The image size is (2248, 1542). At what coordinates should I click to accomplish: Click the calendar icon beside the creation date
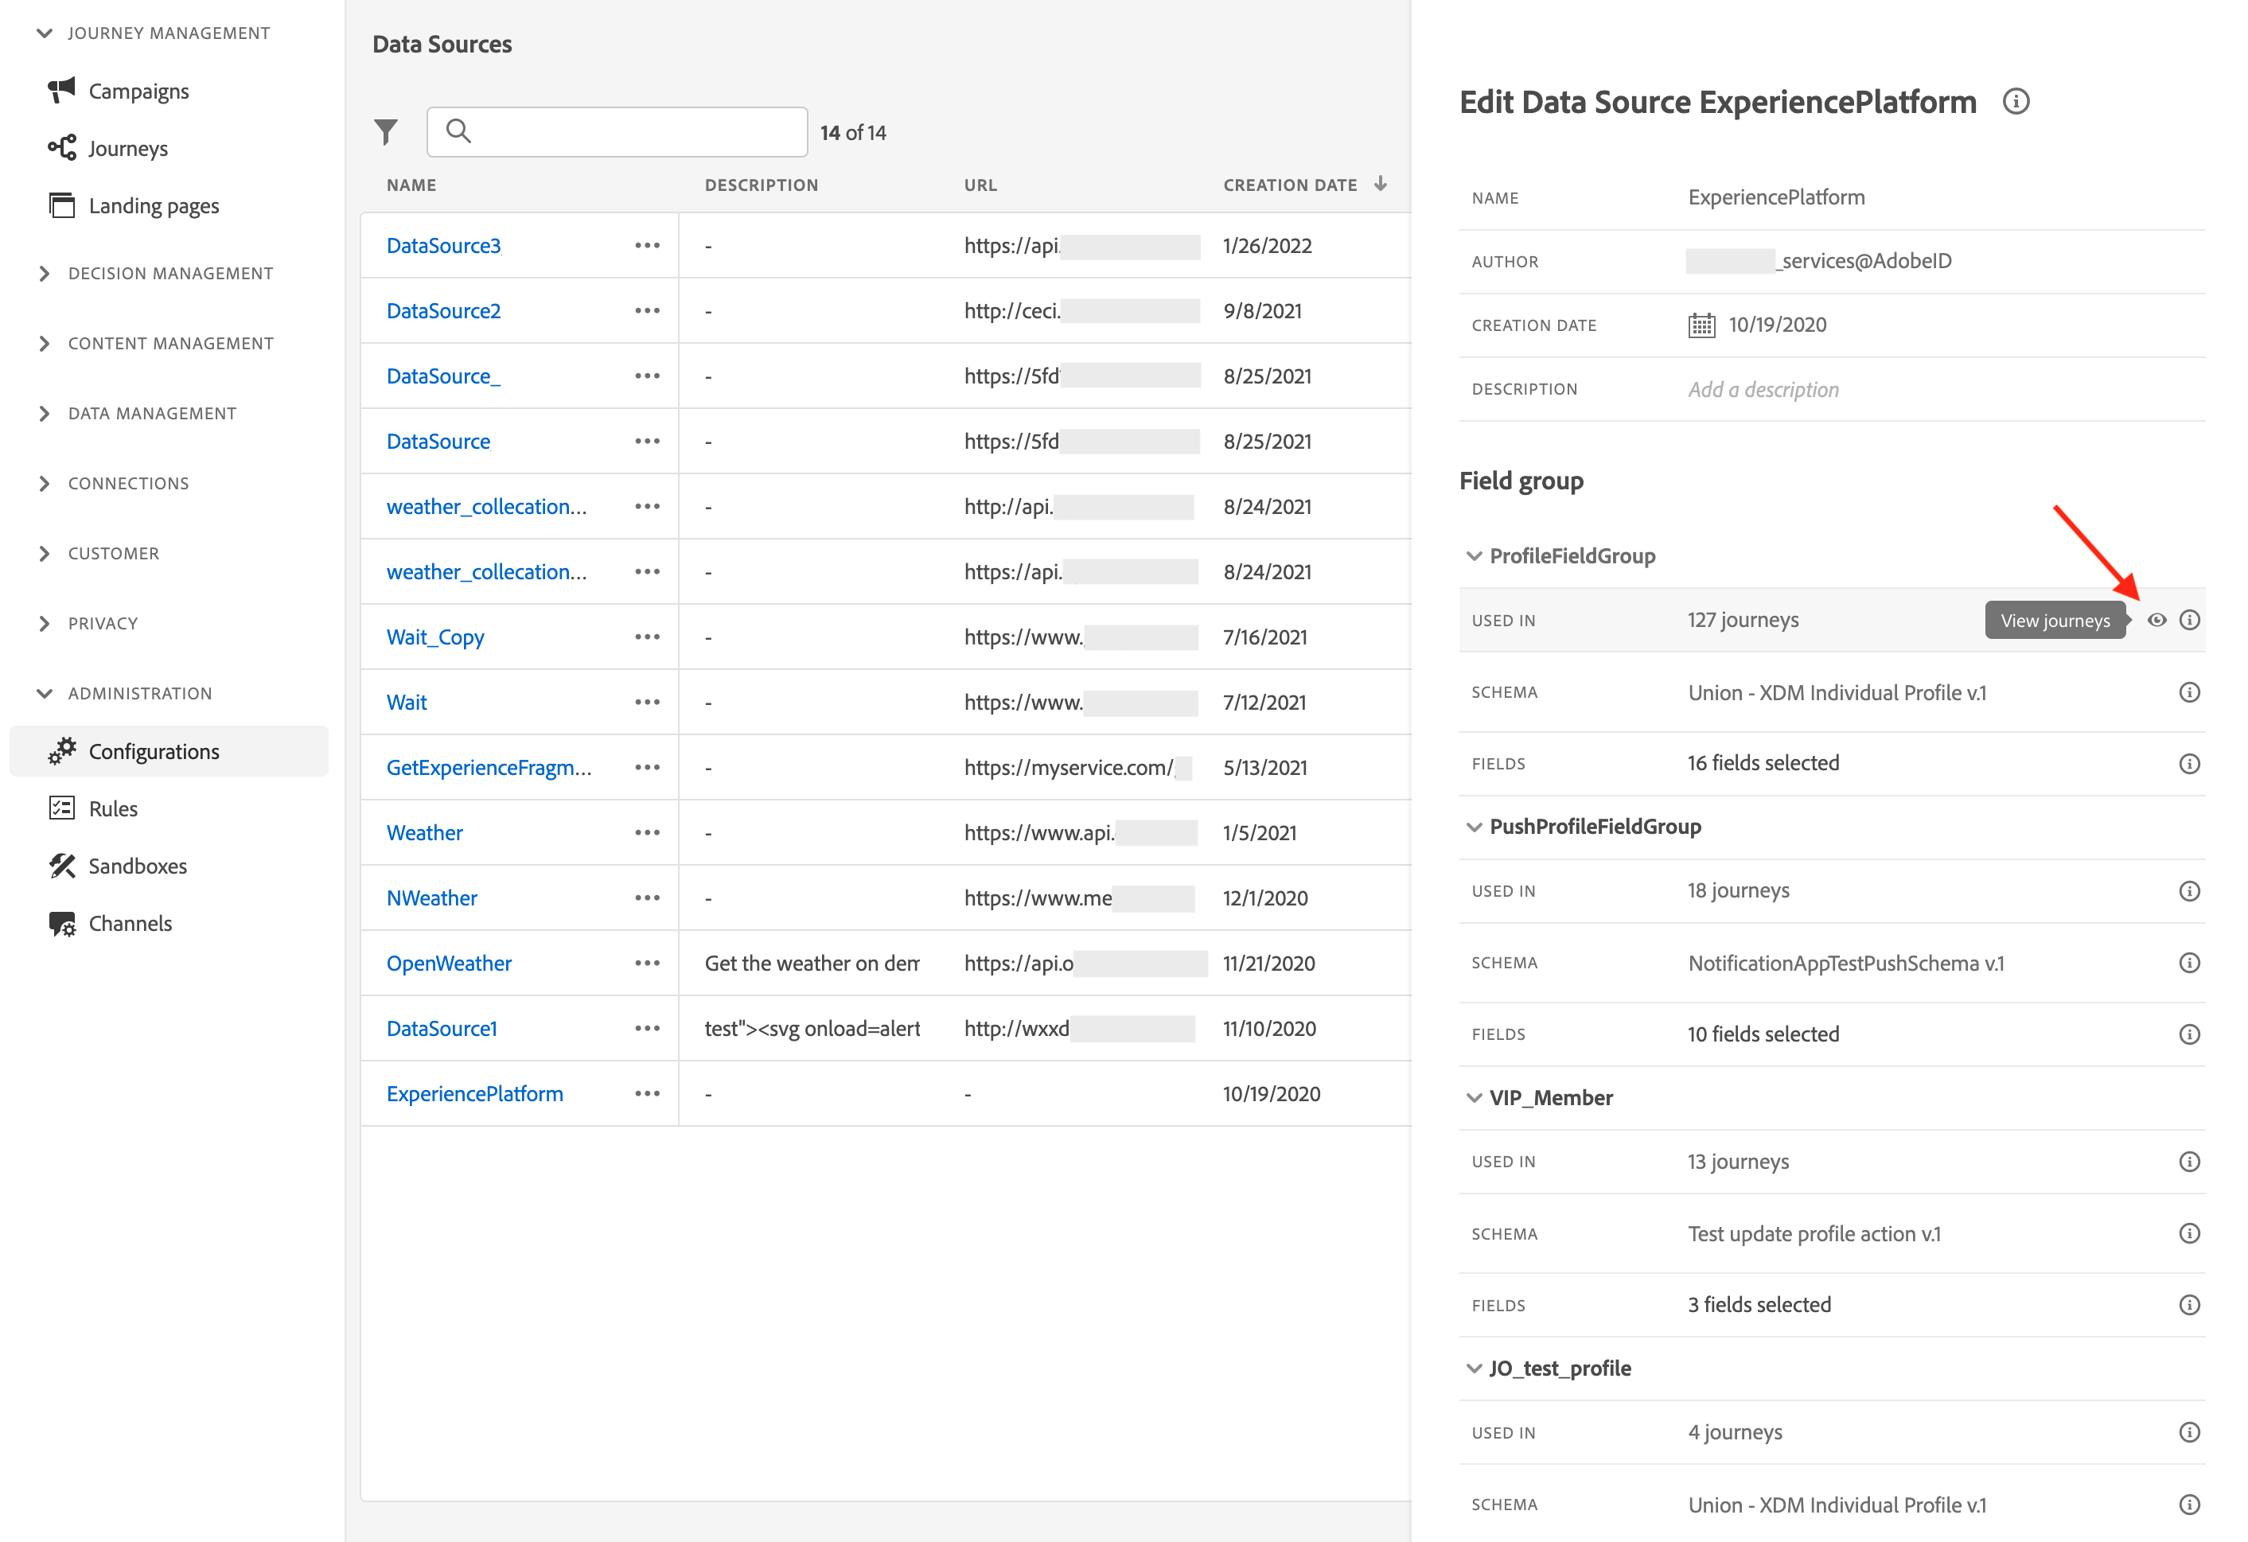click(1701, 325)
